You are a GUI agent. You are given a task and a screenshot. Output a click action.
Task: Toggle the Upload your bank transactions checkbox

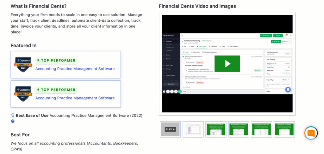tap(183, 57)
